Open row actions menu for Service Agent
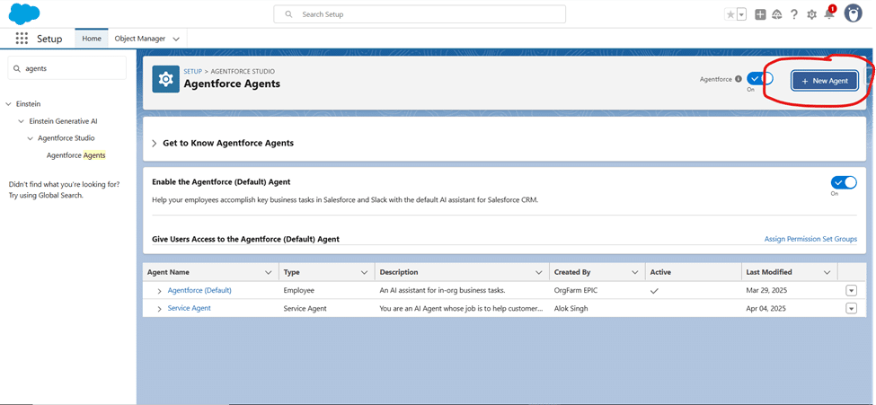 coord(851,308)
